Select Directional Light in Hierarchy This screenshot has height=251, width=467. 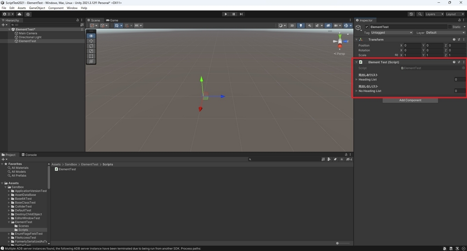[x=30, y=37]
